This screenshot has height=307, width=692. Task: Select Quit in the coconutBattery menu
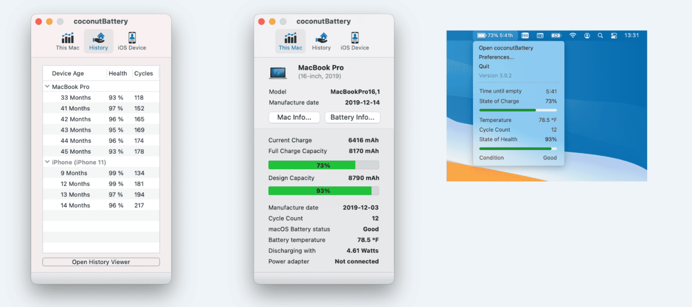pyautogui.click(x=484, y=66)
